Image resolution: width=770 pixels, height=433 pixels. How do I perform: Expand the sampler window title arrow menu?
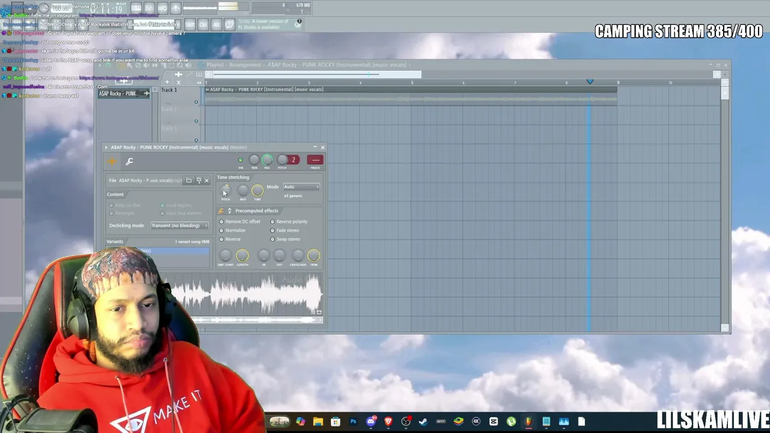click(106, 147)
